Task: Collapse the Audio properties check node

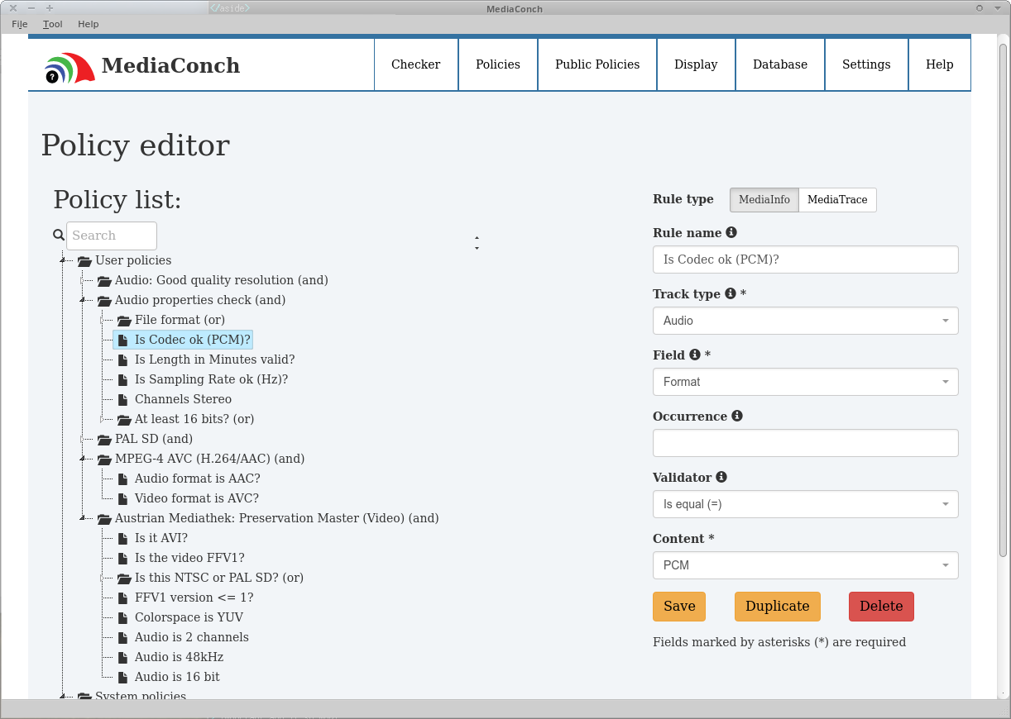Action: click(83, 301)
